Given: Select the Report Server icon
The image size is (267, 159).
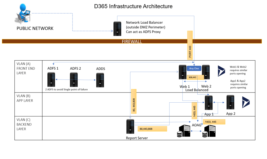Looking at the screenshot, I should coord(130,127).
